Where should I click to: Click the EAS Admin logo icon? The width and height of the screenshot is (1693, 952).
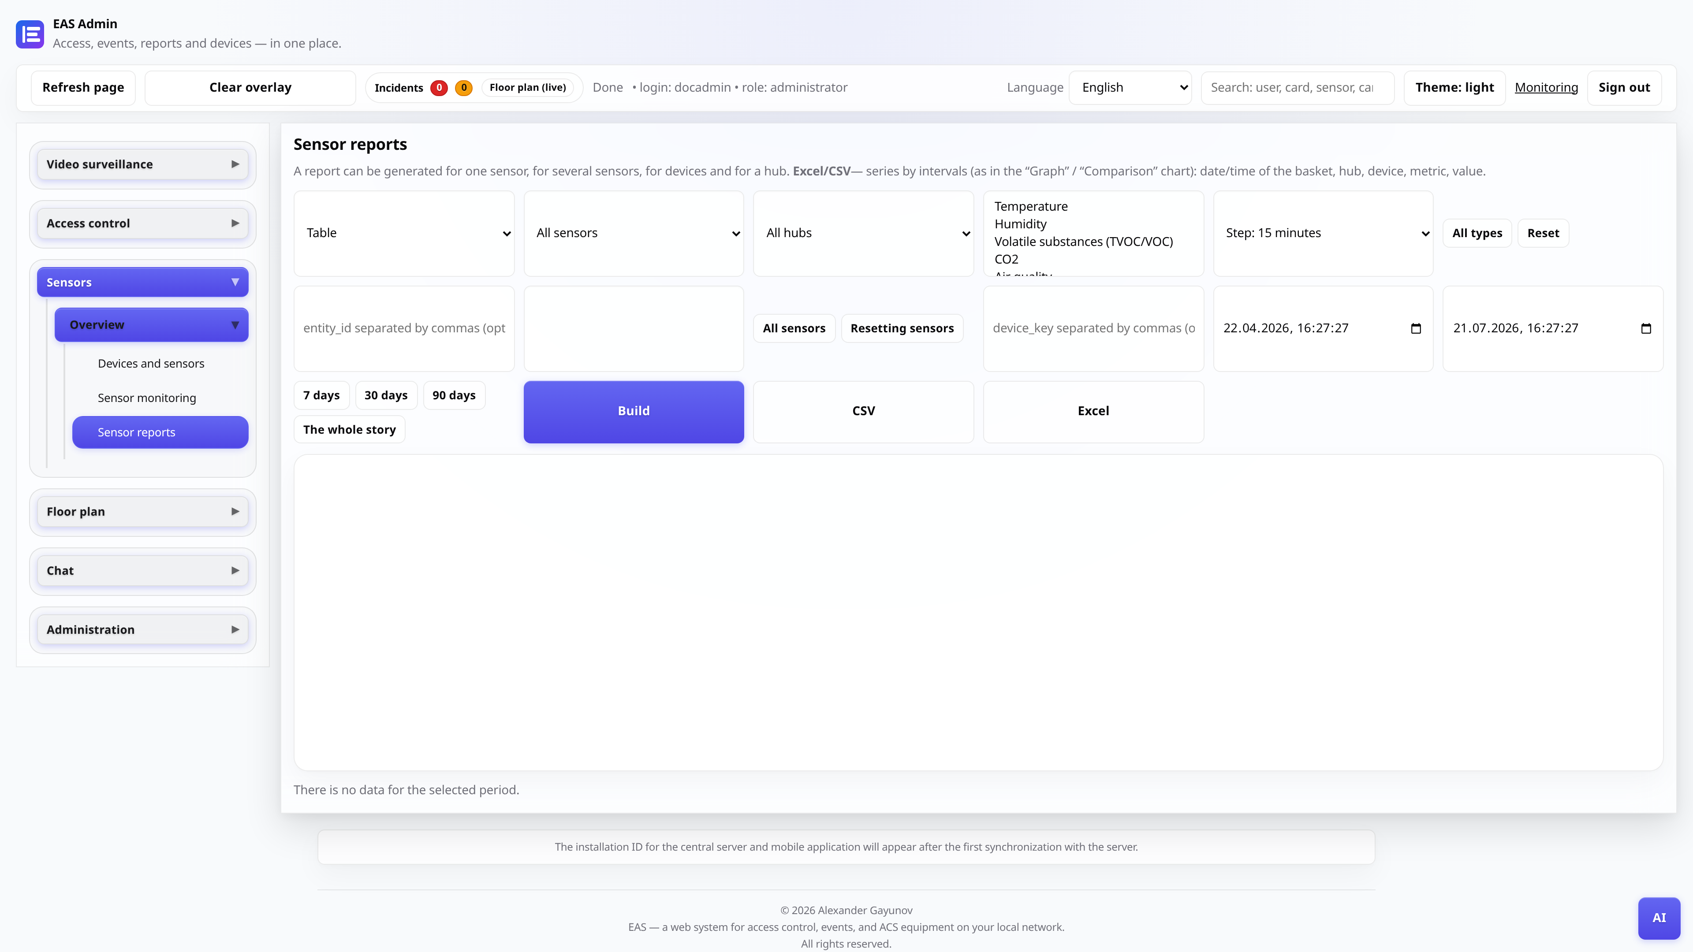[30, 34]
